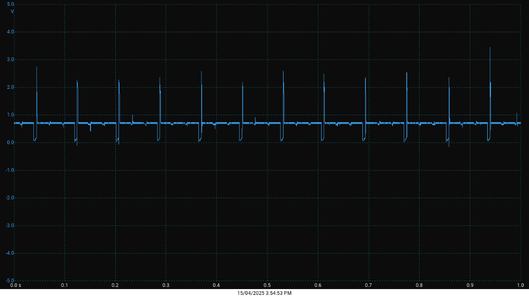Click the 0.1 time axis label

65,285
